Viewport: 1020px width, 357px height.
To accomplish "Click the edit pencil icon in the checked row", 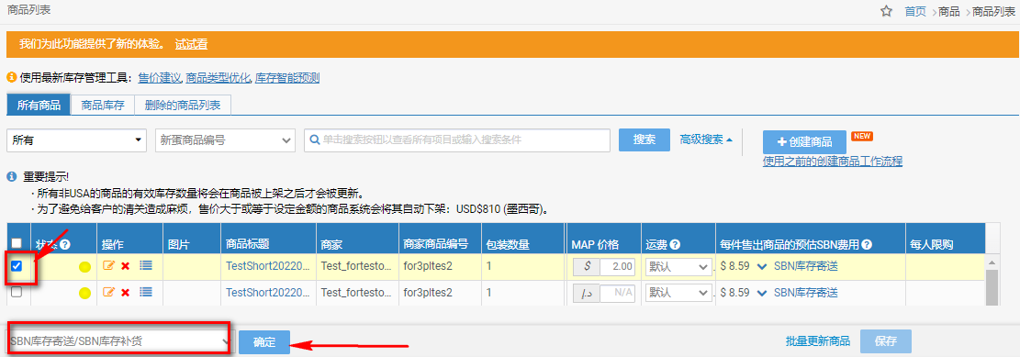I will click(x=108, y=265).
